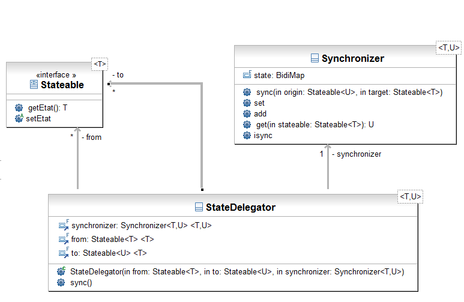The height and width of the screenshot is (302, 464).
Task: Click the StateDelegator constructor icon
Action: point(61,271)
